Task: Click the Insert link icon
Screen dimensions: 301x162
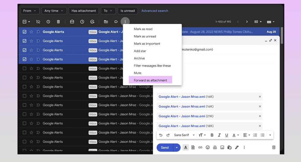Action: click(200, 147)
